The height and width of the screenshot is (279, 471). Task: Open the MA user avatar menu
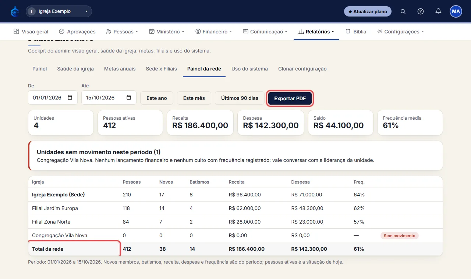tap(456, 11)
